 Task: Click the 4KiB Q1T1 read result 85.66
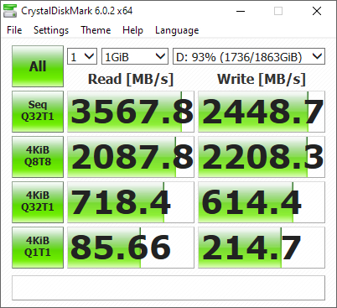point(131,248)
